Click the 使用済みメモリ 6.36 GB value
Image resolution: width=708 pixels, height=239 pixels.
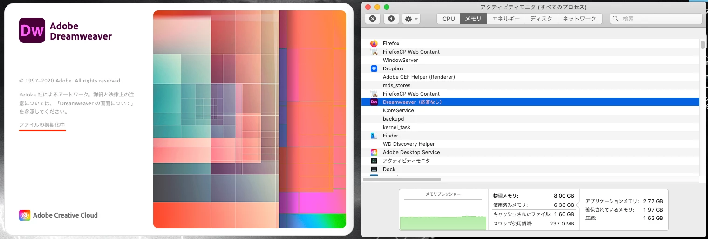pos(564,205)
